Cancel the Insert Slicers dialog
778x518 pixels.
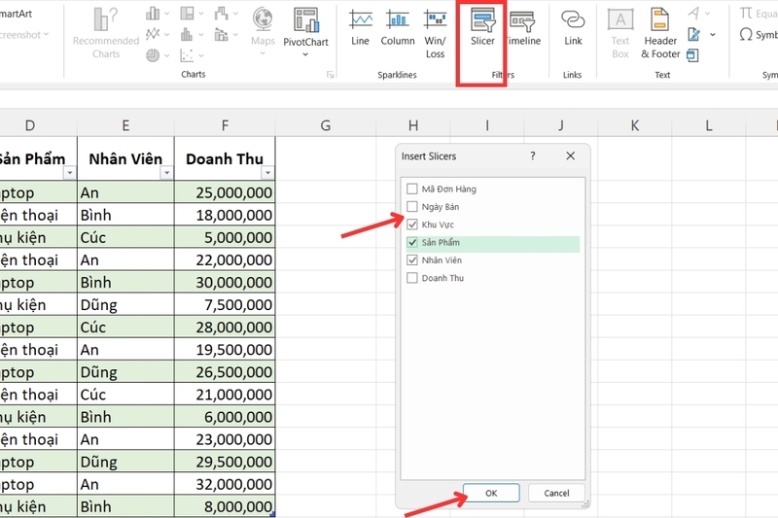(x=556, y=493)
